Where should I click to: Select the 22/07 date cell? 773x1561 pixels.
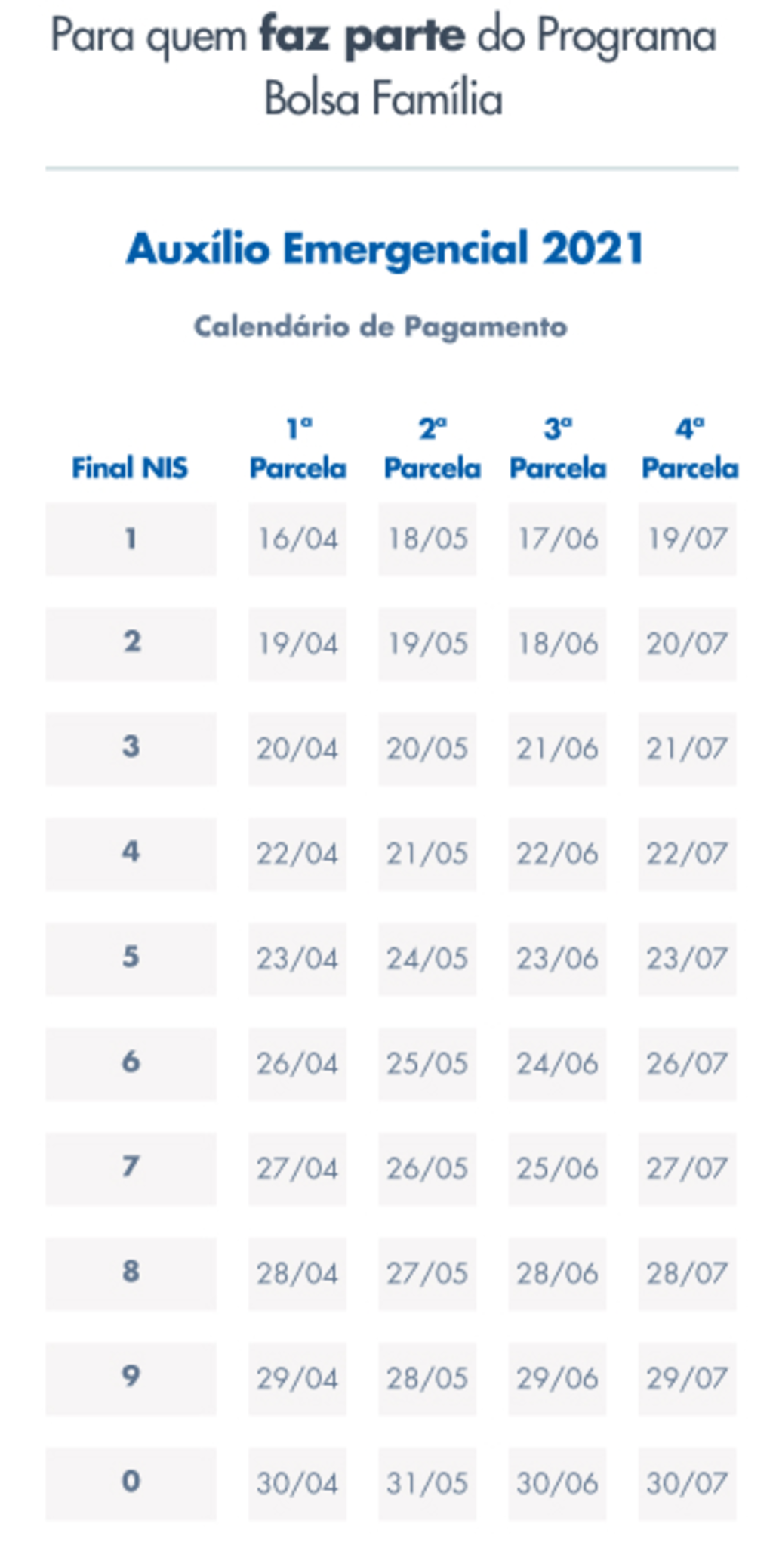tap(687, 854)
